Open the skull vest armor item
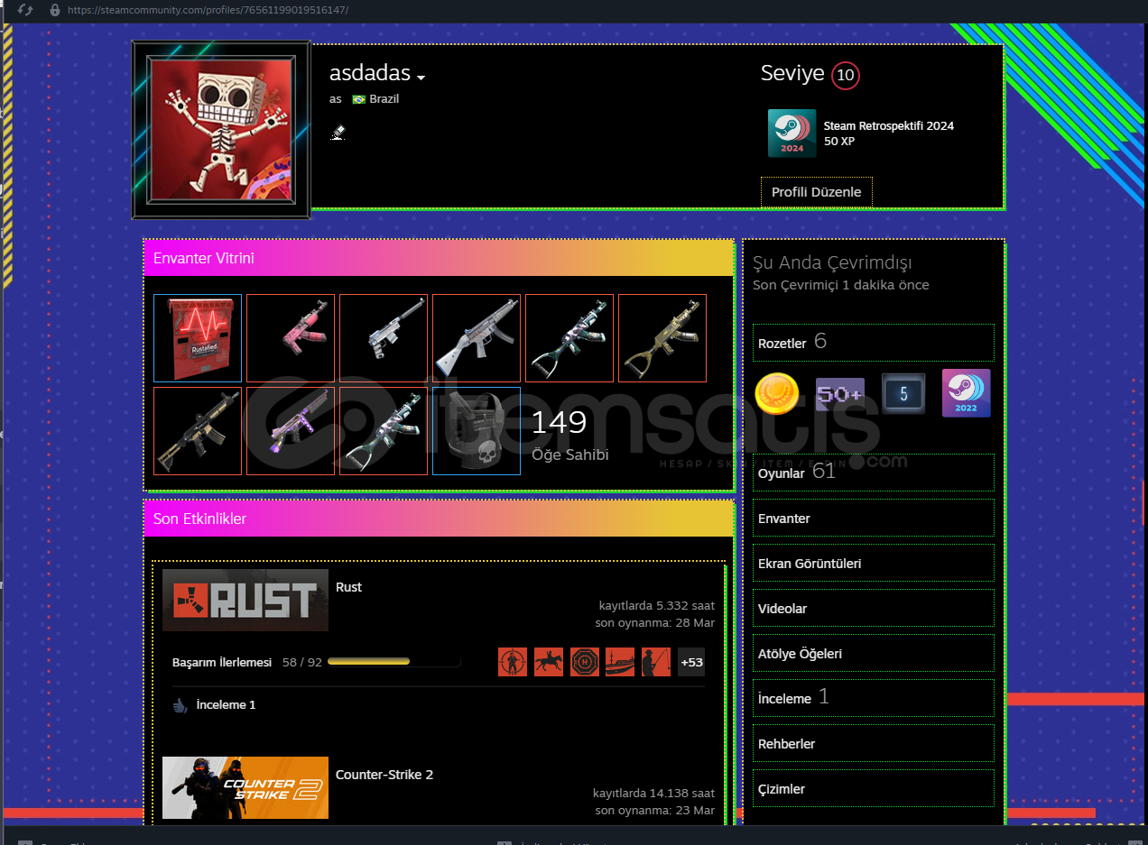 (x=477, y=431)
